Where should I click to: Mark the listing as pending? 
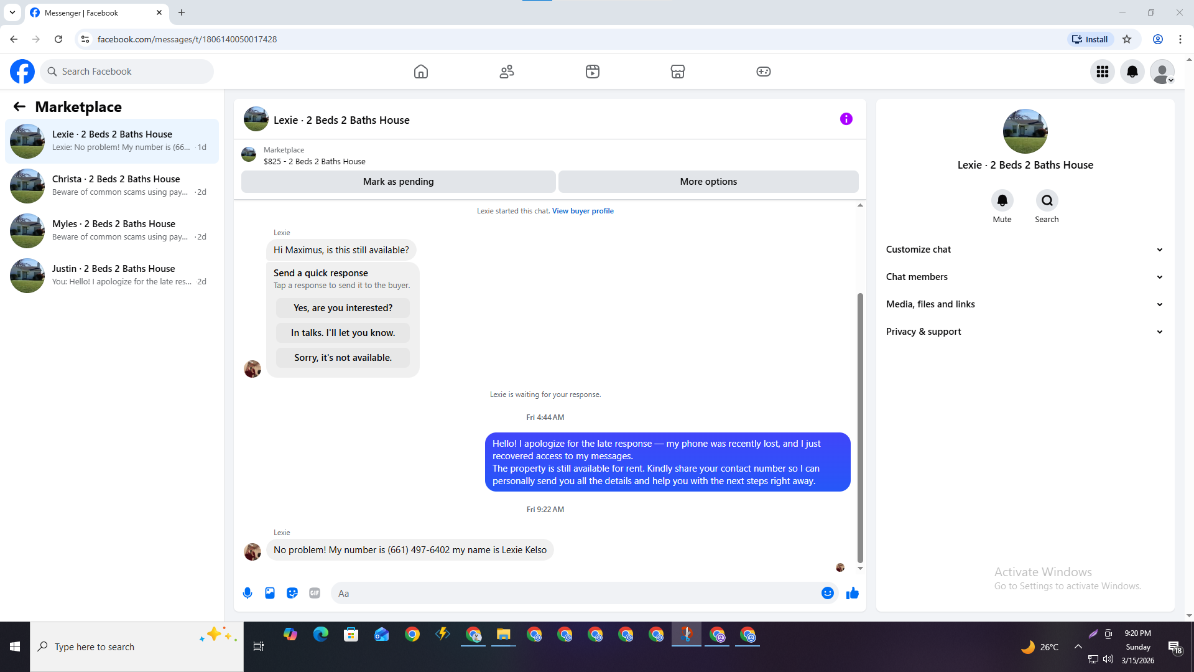pyautogui.click(x=399, y=182)
